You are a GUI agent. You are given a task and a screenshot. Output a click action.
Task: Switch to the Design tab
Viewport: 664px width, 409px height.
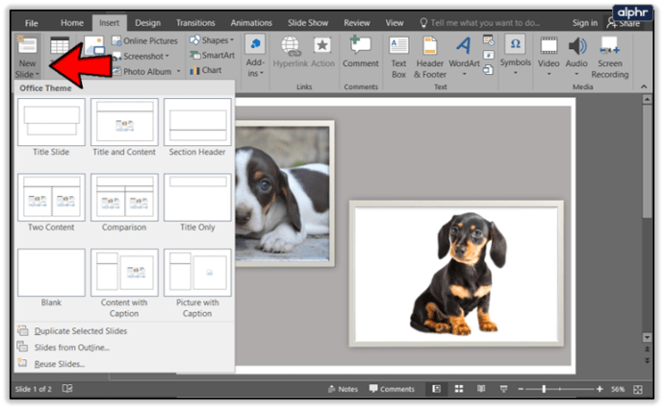pyautogui.click(x=147, y=22)
